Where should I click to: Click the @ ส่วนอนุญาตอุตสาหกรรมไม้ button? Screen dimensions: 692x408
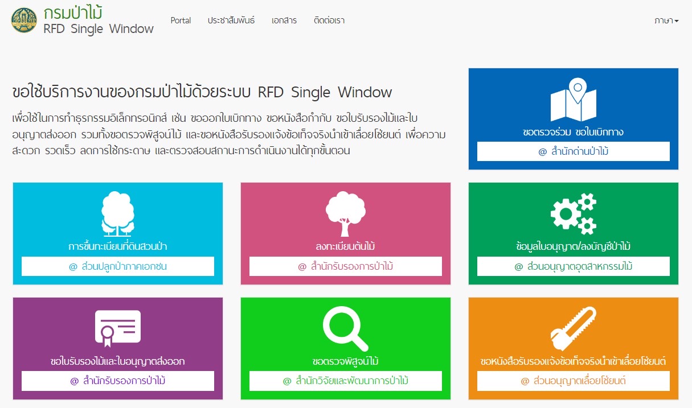[574, 266]
